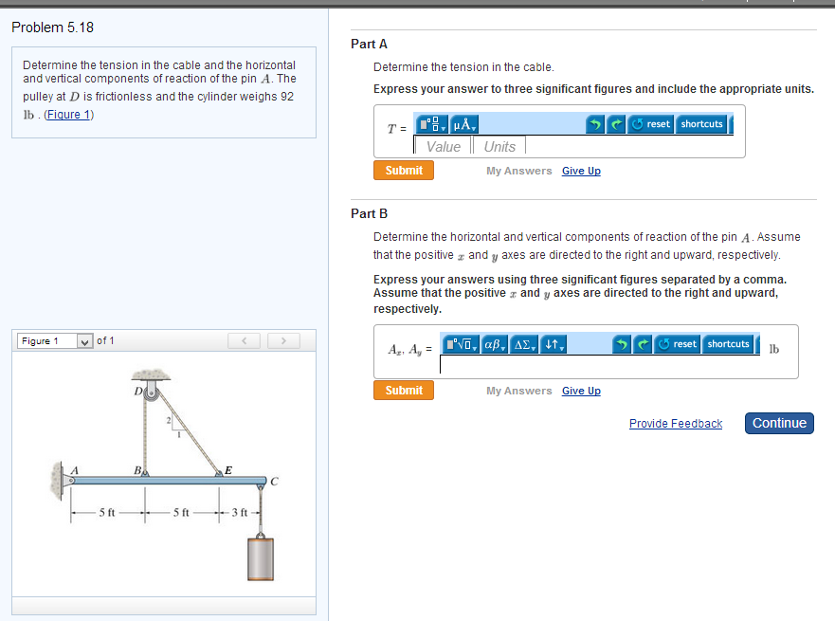Submit the Part A answer
835x621 pixels.
pos(403,170)
